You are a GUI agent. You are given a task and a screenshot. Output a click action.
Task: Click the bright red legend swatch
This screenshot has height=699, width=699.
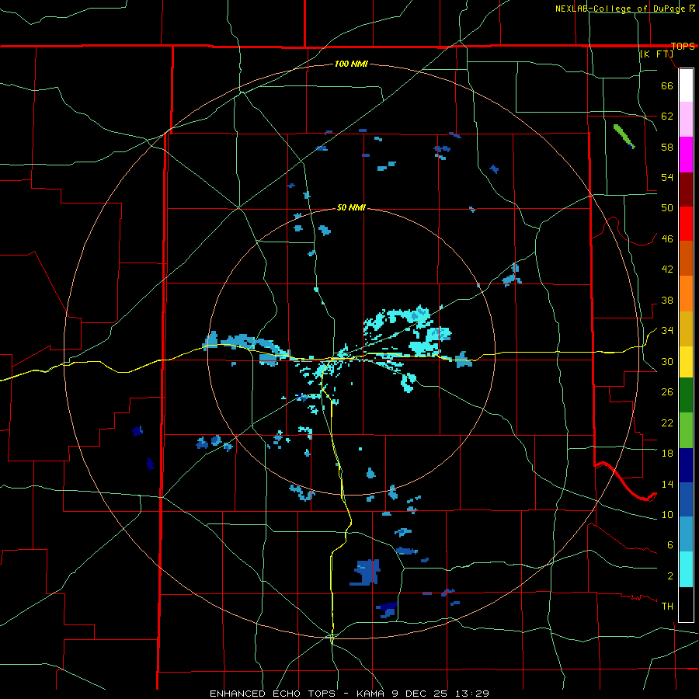tap(686, 224)
